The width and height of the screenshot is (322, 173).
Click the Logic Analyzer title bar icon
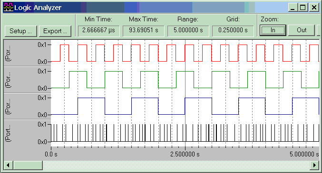click(9, 8)
